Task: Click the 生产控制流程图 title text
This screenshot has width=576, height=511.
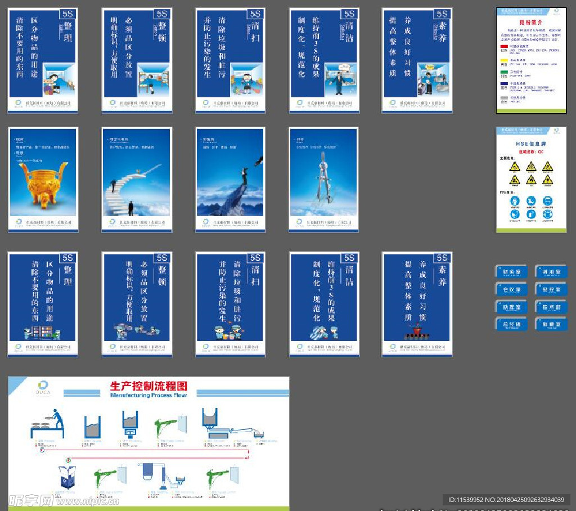Action: pyautogui.click(x=148, y=386)
